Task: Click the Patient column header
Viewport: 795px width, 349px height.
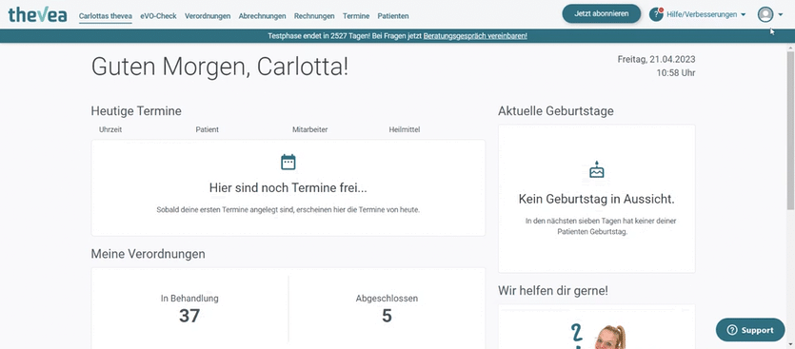Action: (x=208, y=129)
